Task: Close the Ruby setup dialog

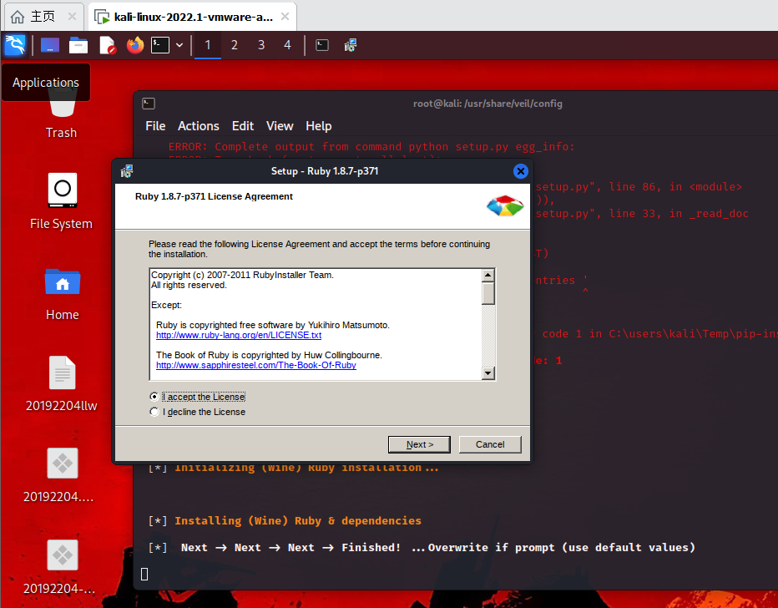Action: click(x=521, y=171)
